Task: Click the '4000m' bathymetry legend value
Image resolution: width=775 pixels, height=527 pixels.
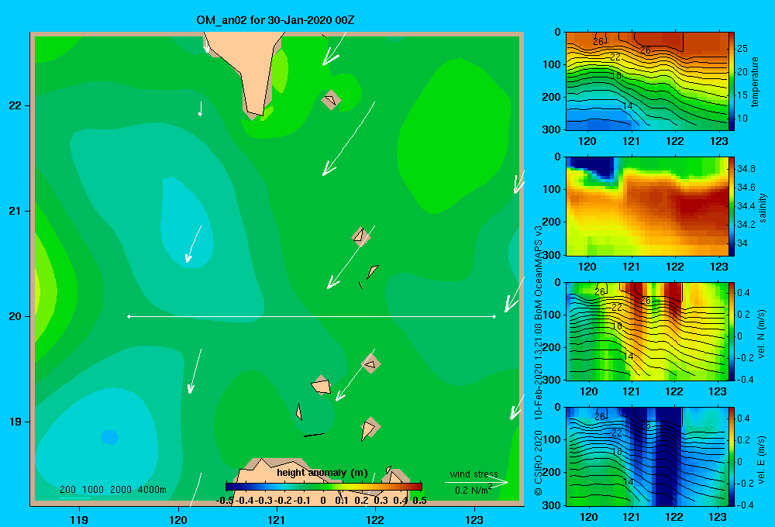Action: pos(152,490)
